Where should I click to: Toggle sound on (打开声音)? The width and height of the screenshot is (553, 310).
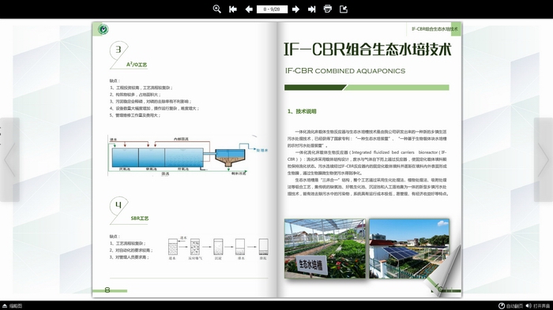coord(538,306)
